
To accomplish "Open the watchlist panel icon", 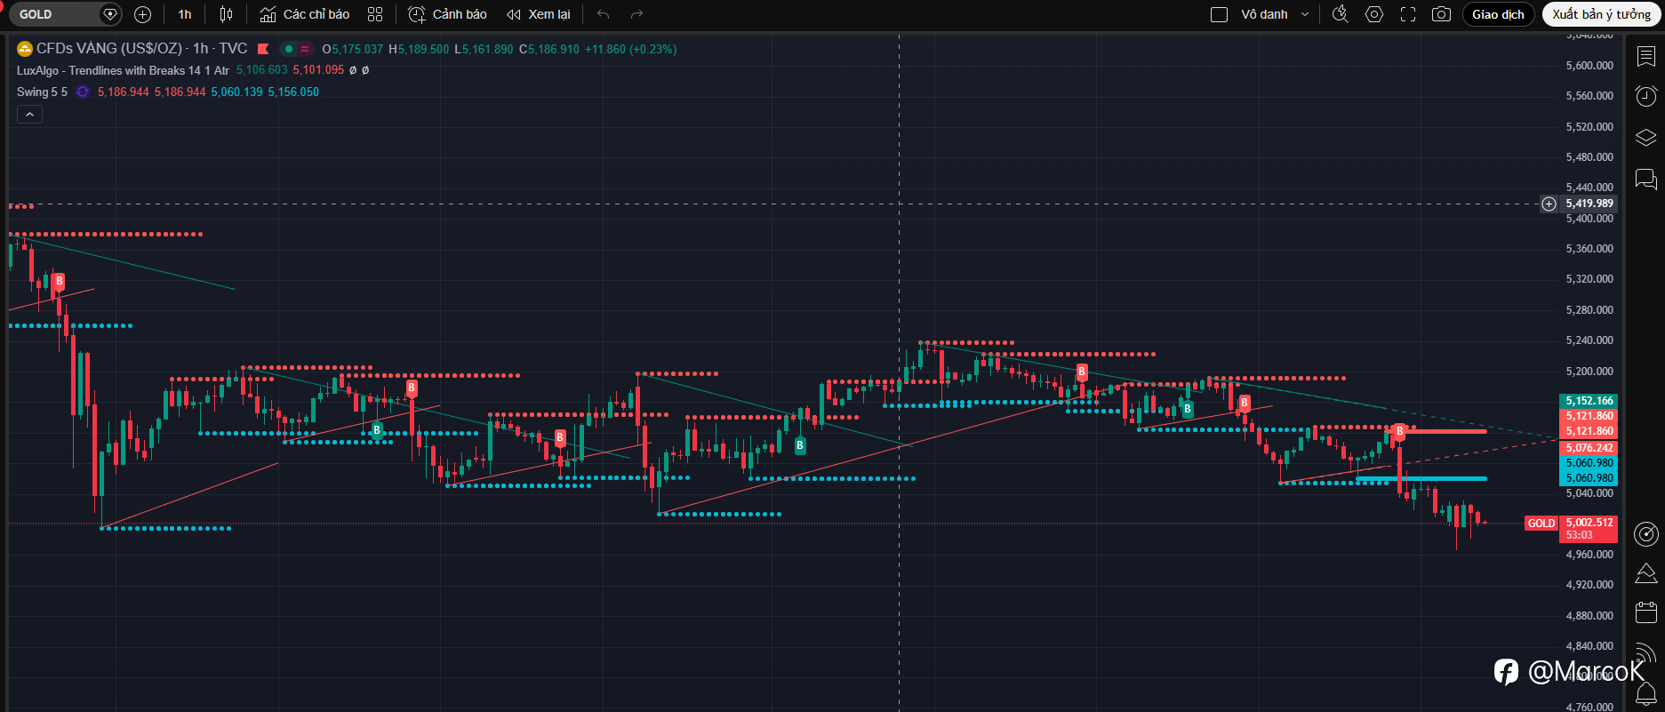I will (1645, 56).
